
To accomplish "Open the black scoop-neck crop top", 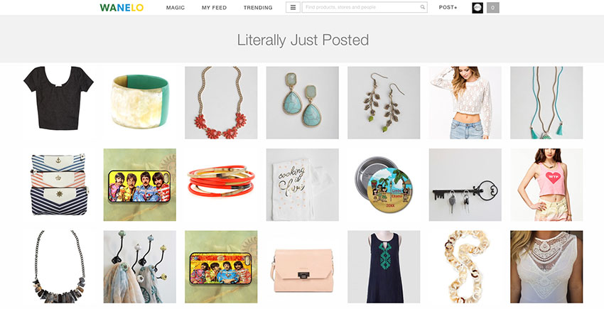I will (x=58, y=102).
